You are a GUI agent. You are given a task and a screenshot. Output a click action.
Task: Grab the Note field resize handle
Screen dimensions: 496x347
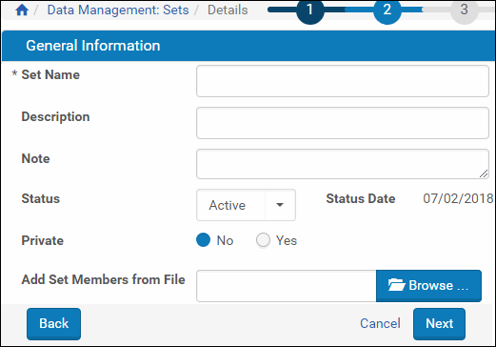point(484,173)
